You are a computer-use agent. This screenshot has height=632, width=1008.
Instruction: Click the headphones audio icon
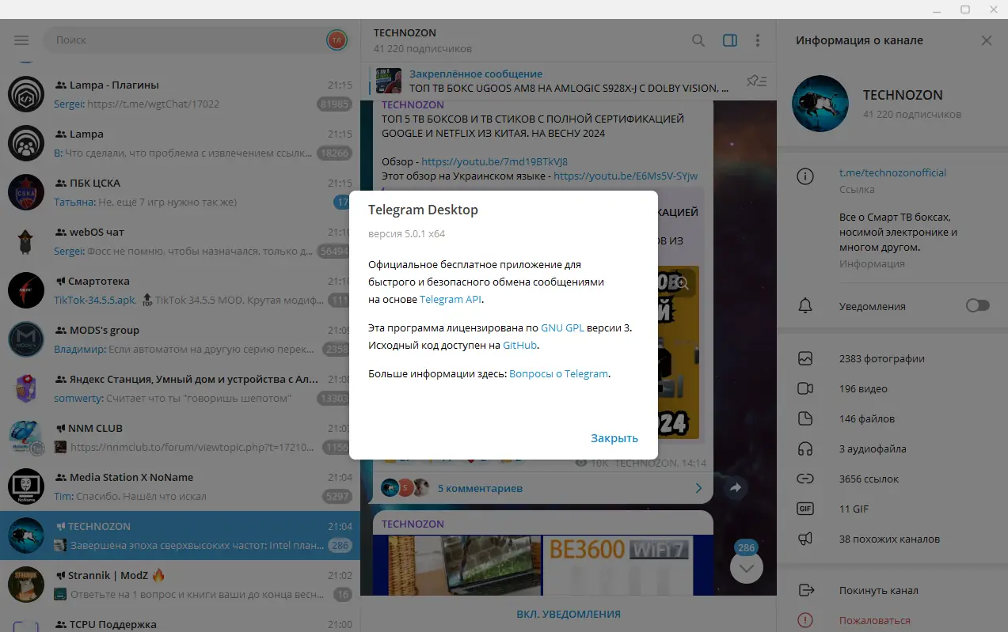point(805,448)
